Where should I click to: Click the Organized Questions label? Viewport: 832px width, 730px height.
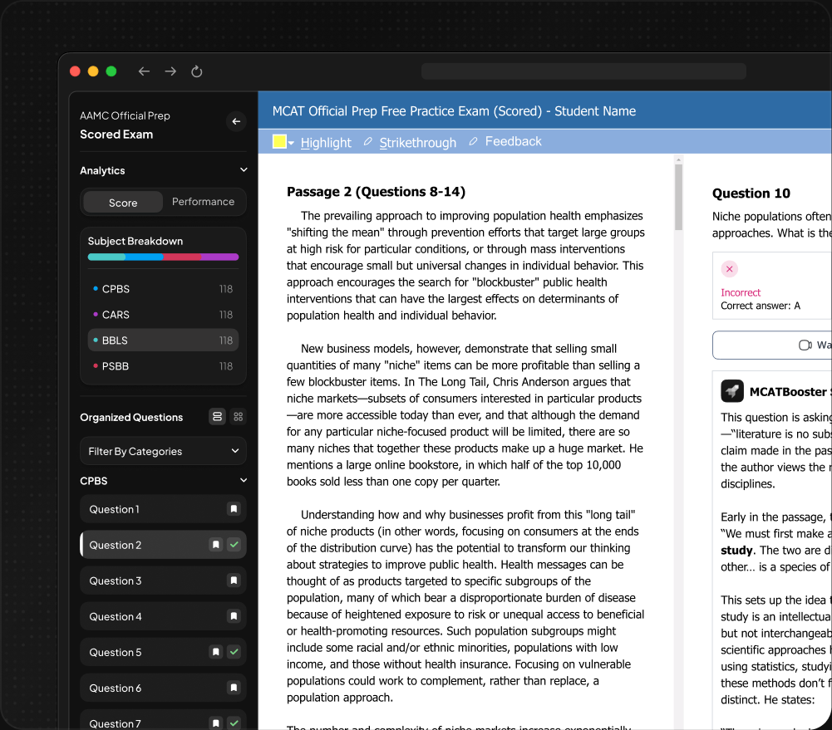(131, 417)
